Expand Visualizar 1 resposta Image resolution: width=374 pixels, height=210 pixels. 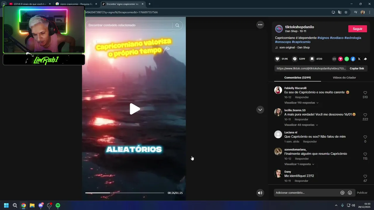tap(299, 164)
